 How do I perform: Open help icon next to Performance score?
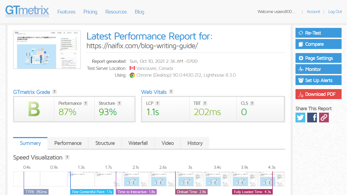coord(86,103)
